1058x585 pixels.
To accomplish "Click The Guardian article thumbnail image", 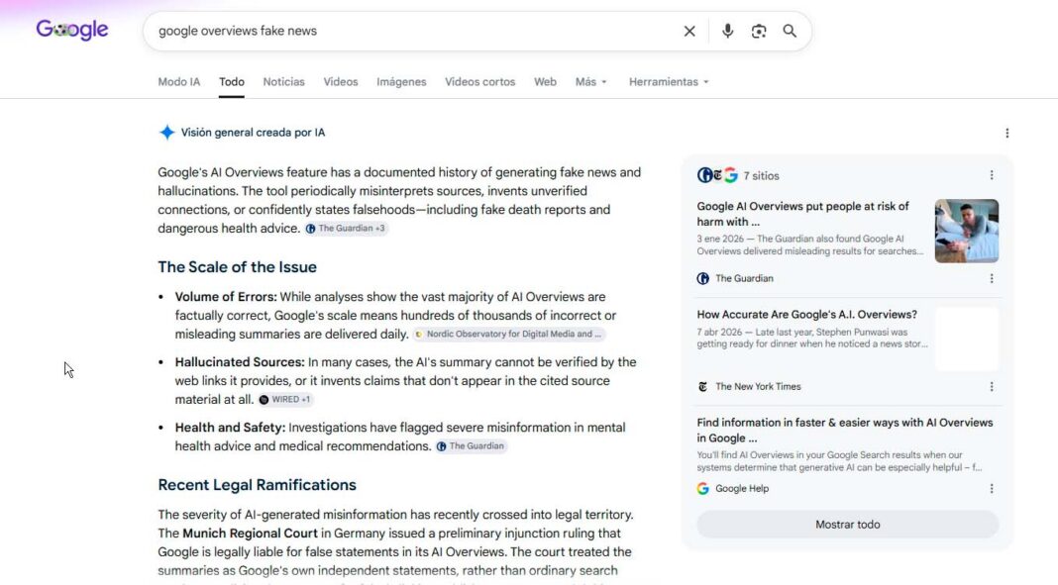I will pos(966,231).
